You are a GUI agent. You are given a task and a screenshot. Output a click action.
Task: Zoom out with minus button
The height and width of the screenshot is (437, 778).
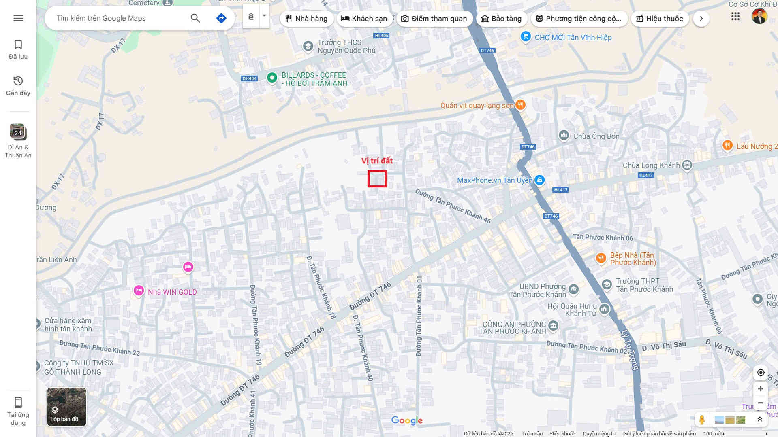(761, 403)
